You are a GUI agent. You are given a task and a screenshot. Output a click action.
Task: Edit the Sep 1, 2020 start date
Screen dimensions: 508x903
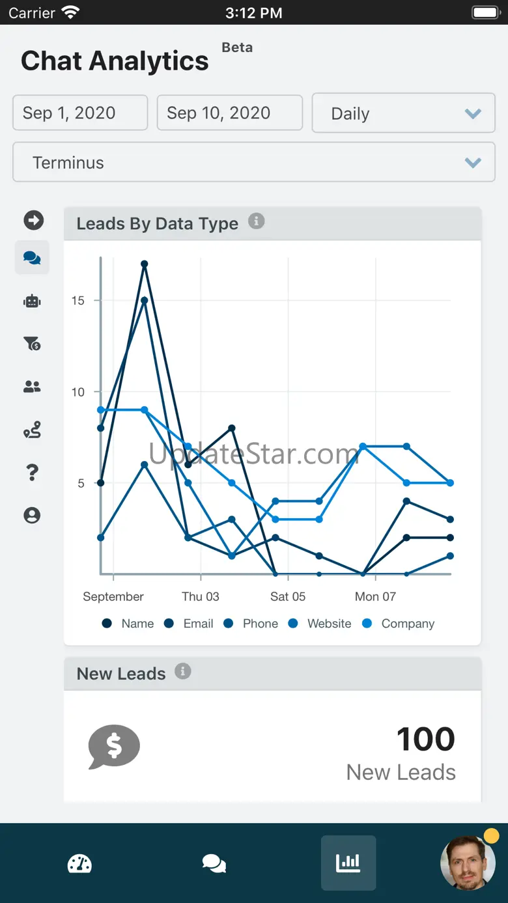coord(80,113)
